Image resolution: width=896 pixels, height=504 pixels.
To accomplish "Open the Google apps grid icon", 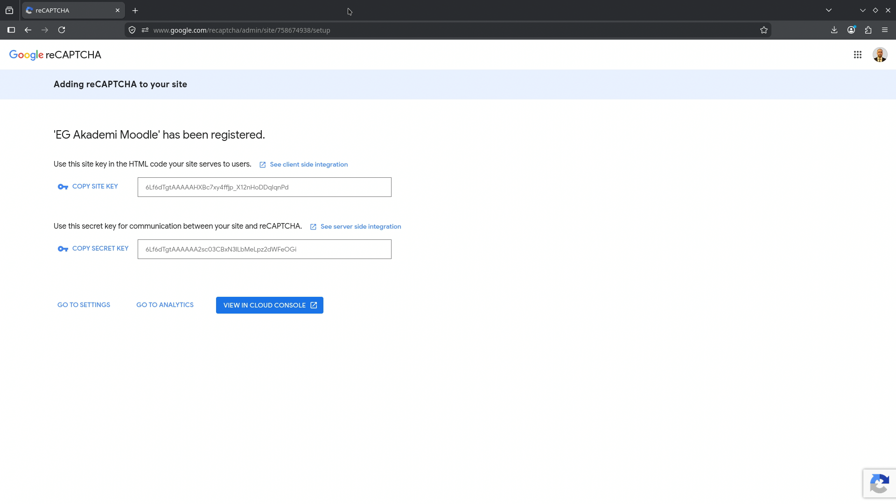I will [857, 55].
